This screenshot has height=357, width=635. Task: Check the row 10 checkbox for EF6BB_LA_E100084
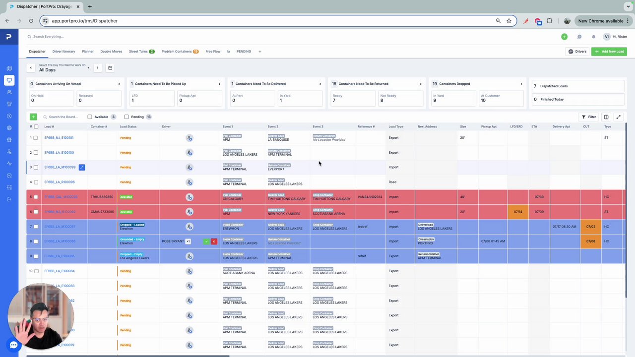coord(36,271)
